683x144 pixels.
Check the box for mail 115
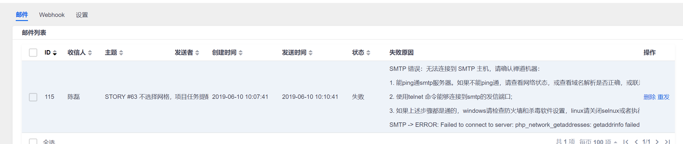pos(33,97)
